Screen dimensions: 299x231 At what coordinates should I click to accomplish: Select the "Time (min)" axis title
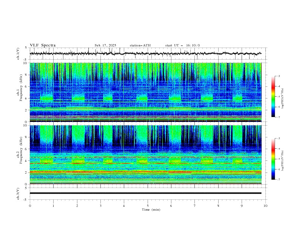151,209
